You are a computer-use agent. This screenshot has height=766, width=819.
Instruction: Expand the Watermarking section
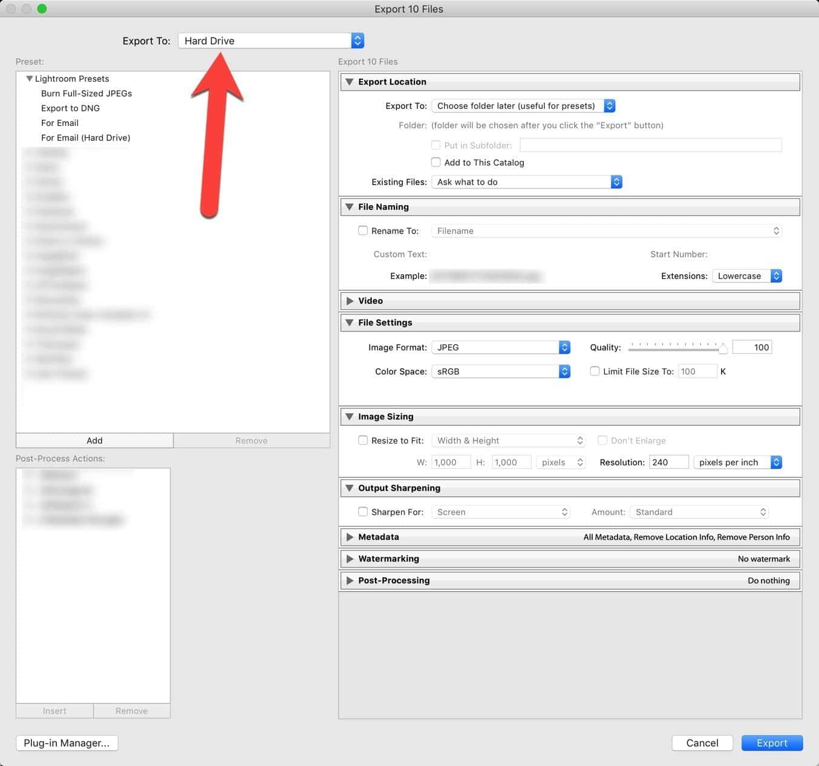[x=349, y=558]
